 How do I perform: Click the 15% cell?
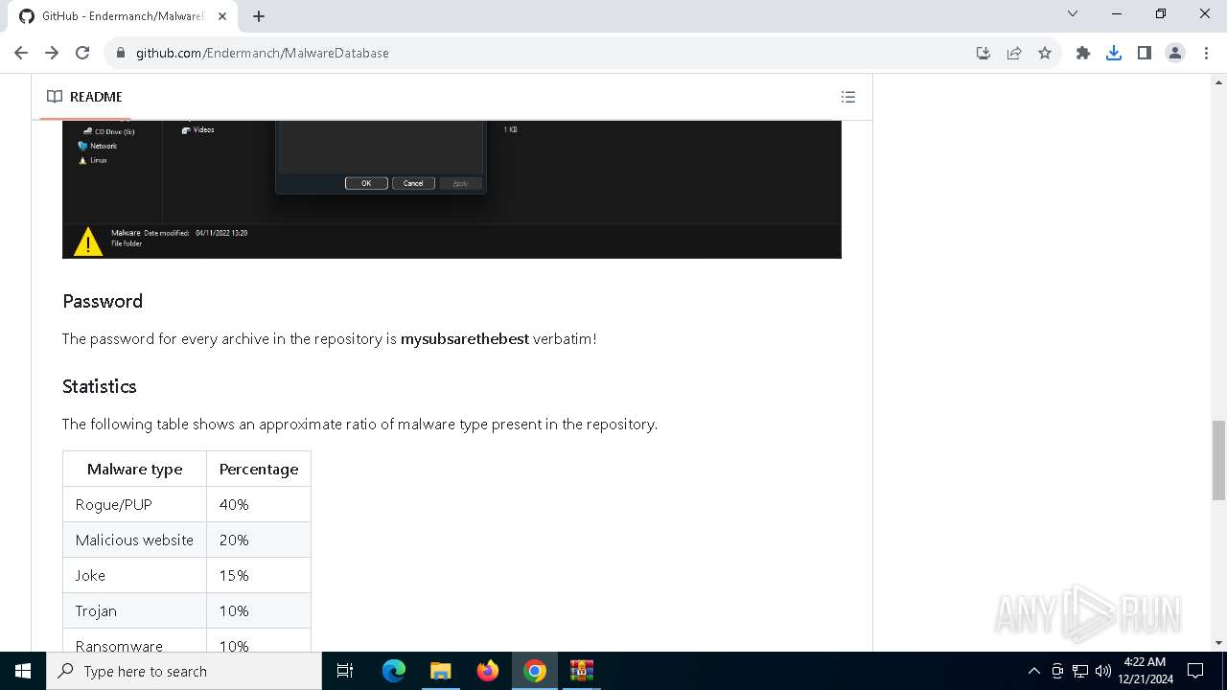[259, 575]
